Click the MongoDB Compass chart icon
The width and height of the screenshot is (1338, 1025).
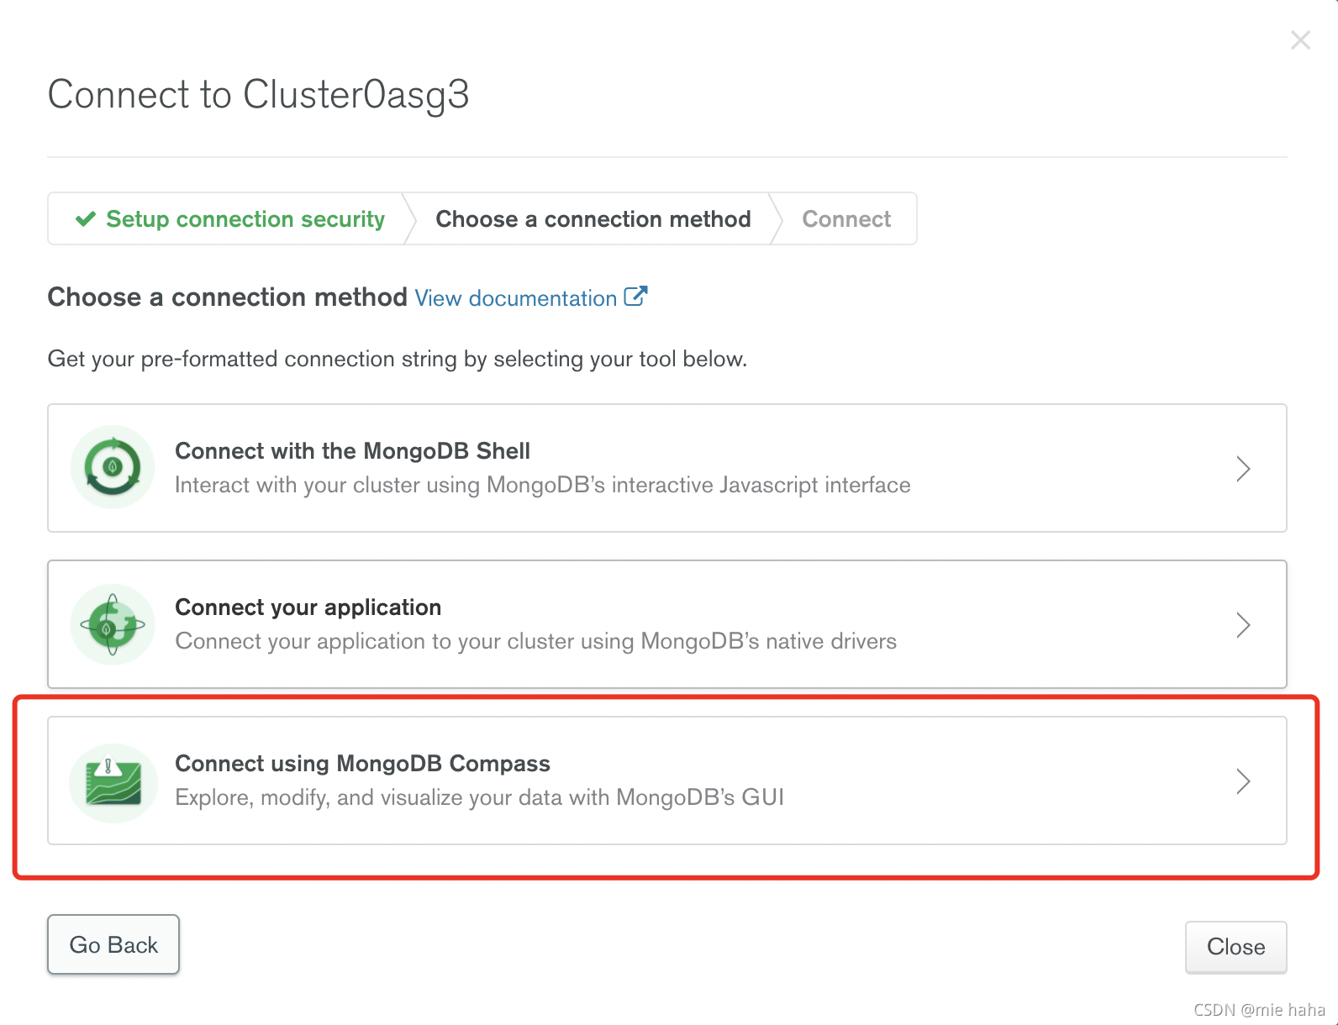tap(113, 782)
